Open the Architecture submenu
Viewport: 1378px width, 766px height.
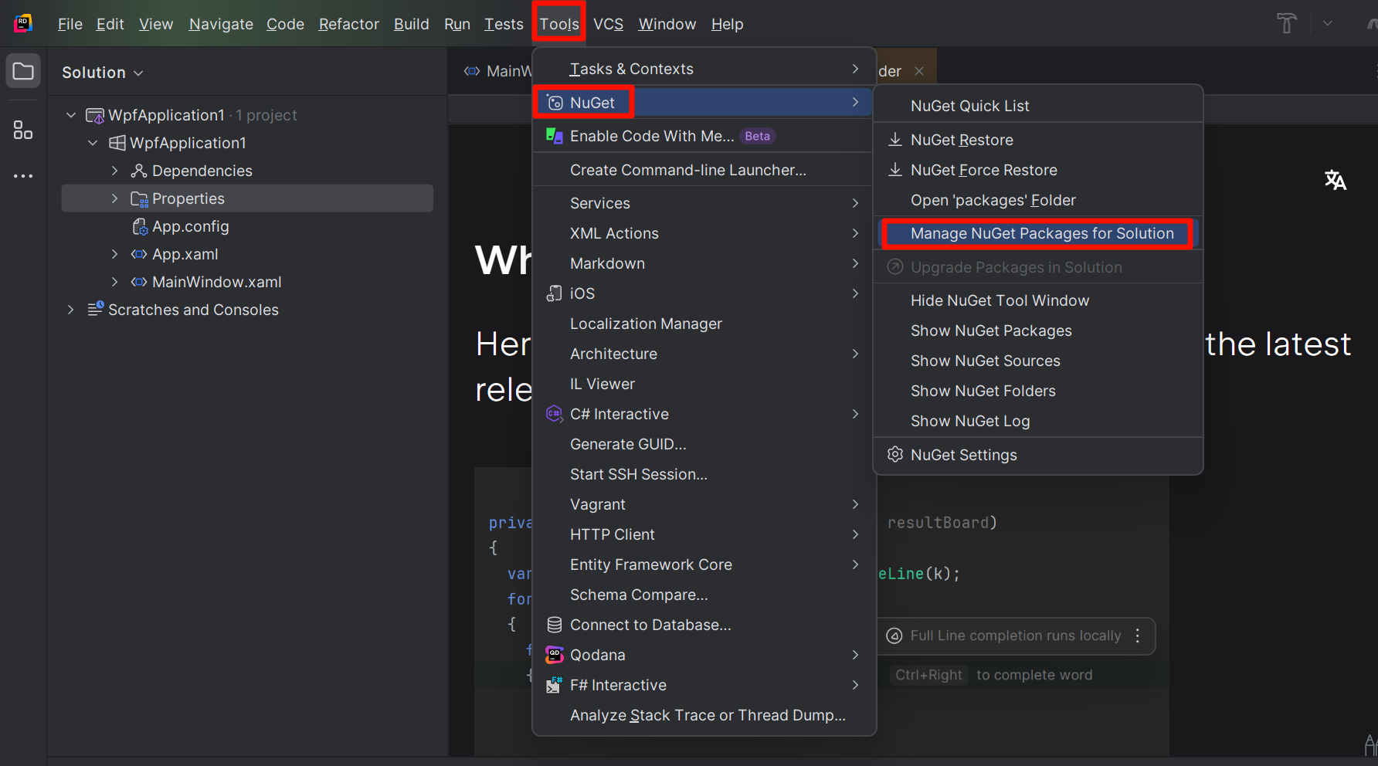704,354
